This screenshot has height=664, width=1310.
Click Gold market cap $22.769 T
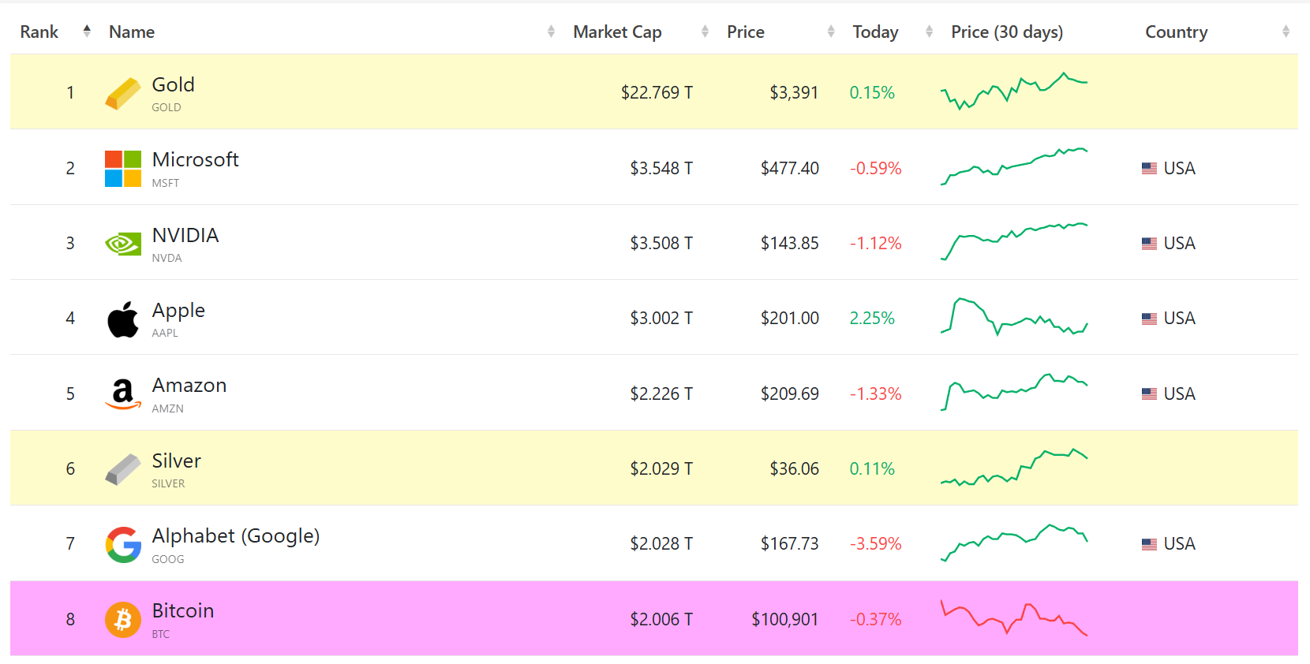tap(657, 93)
